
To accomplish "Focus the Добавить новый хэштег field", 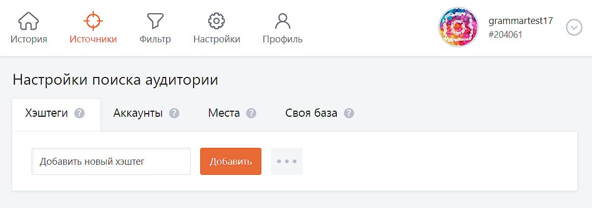I will [111, 162].
